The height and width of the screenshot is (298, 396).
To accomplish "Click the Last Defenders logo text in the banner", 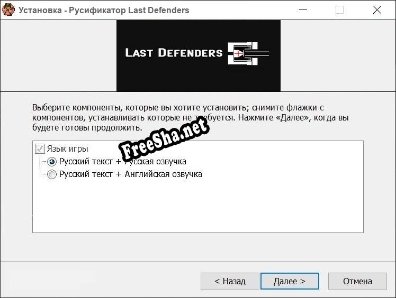I will point(174,53).
